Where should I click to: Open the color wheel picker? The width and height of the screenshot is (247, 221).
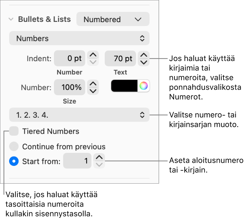coord(143,86)
